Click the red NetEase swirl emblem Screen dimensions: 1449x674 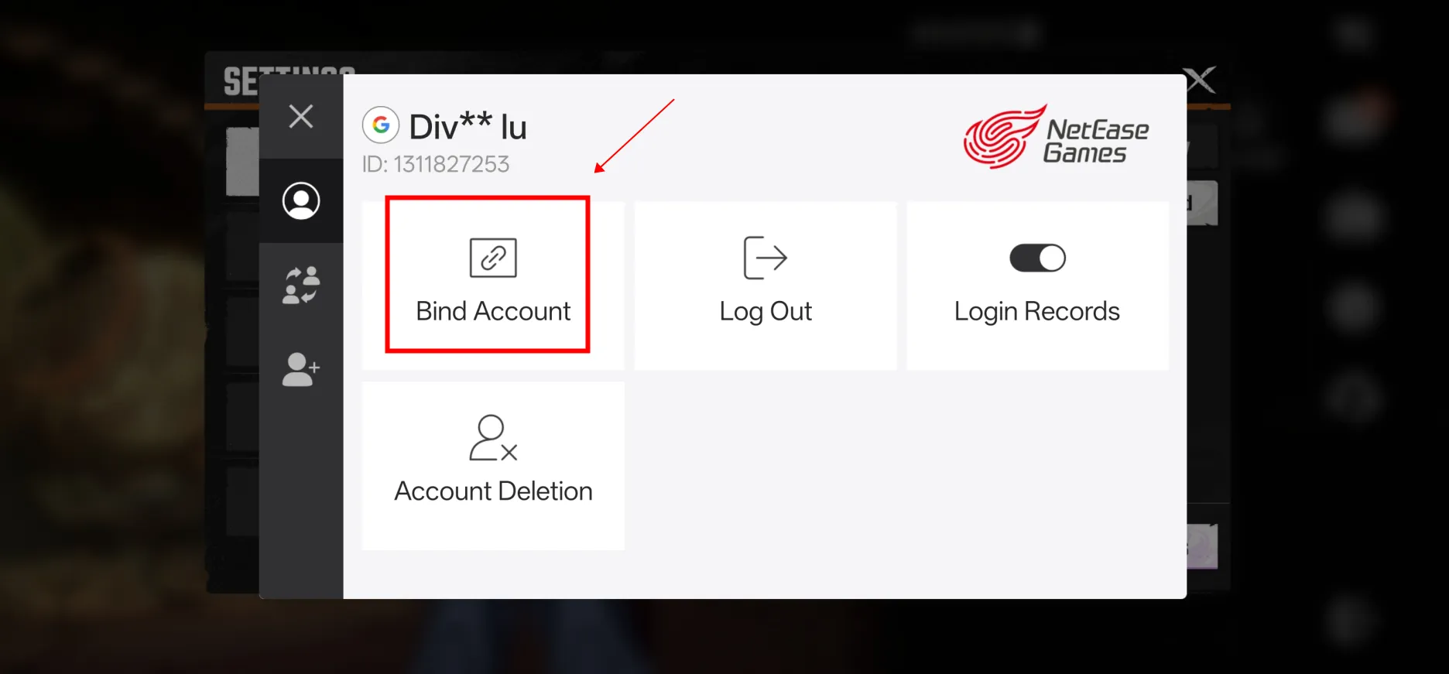click(1003, 138)
